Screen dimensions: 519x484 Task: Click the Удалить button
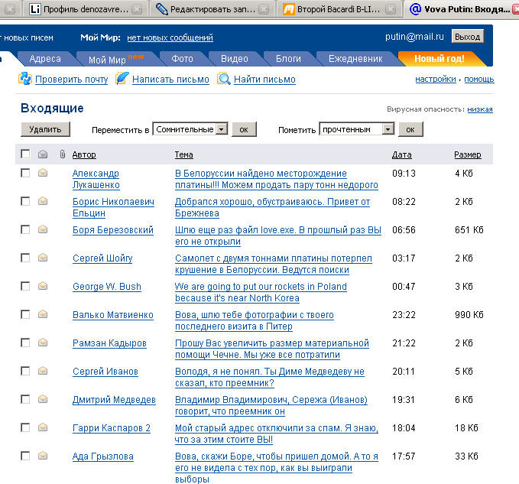(x=45, y=129)
